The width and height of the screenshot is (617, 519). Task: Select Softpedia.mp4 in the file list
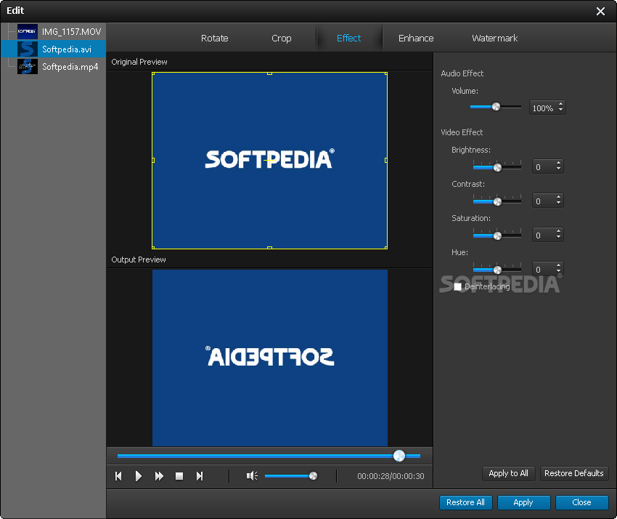(70, 67)
